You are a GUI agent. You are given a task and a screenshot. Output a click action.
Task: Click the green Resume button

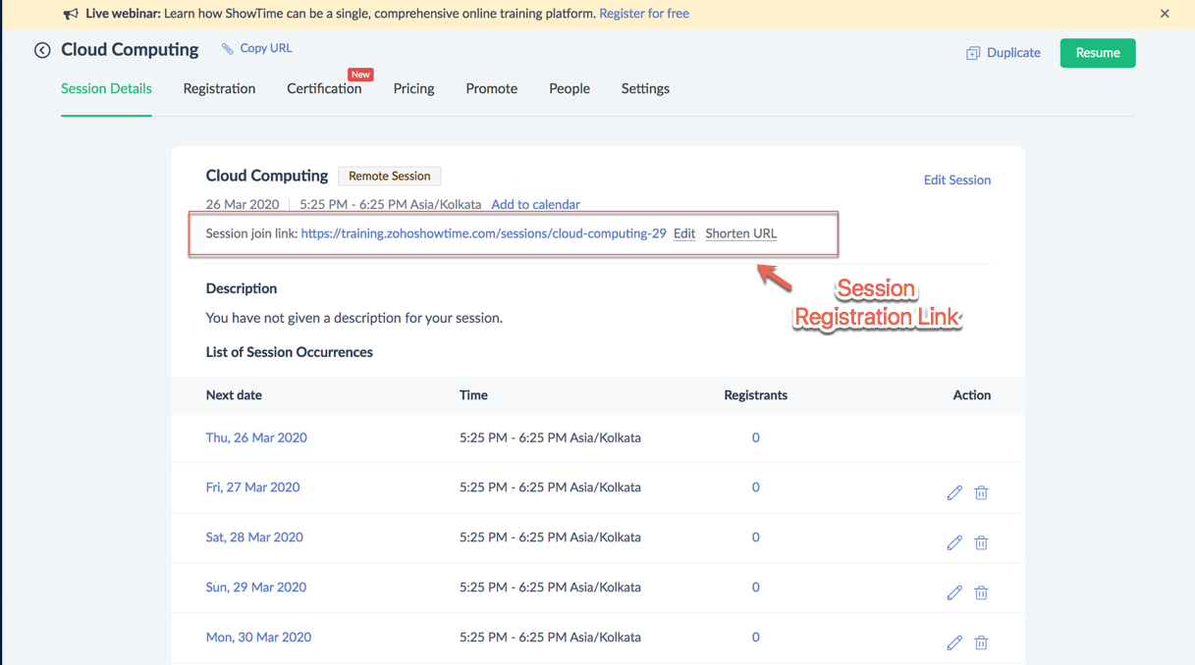pyautogui.click(x=1098, y=53)
